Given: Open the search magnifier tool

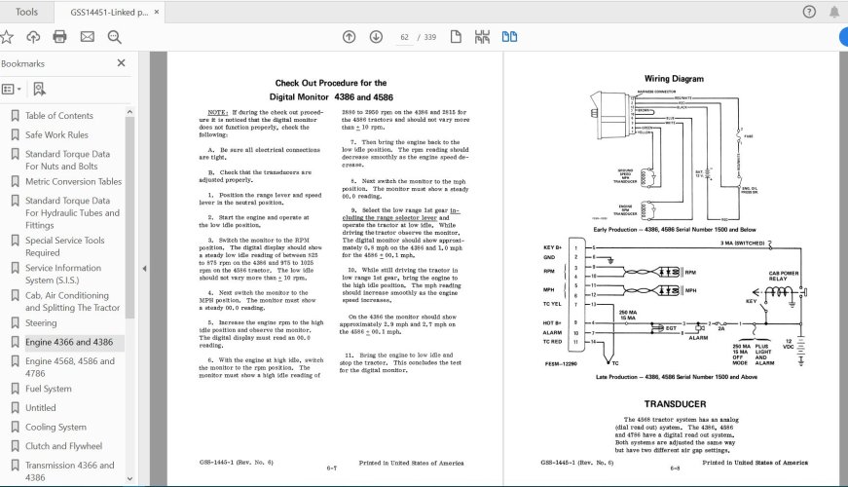Looking at the screenshot, I should pyautogui.click(x=114, y=37).
